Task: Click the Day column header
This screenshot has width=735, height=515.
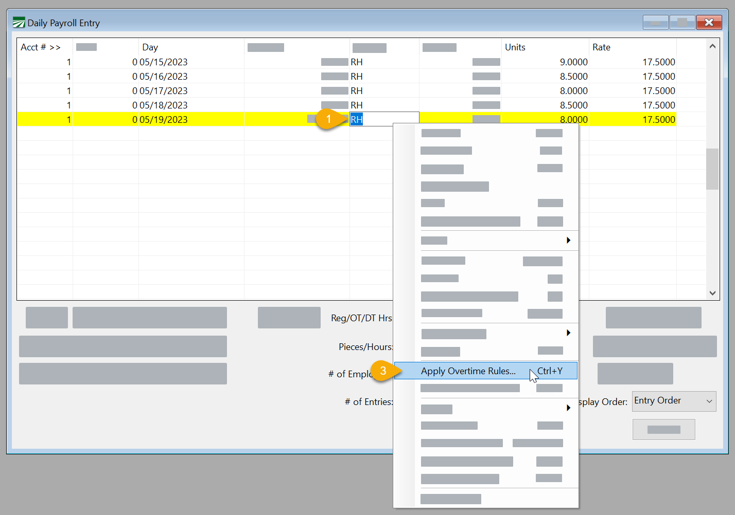Action: click(x=150, y=47)
